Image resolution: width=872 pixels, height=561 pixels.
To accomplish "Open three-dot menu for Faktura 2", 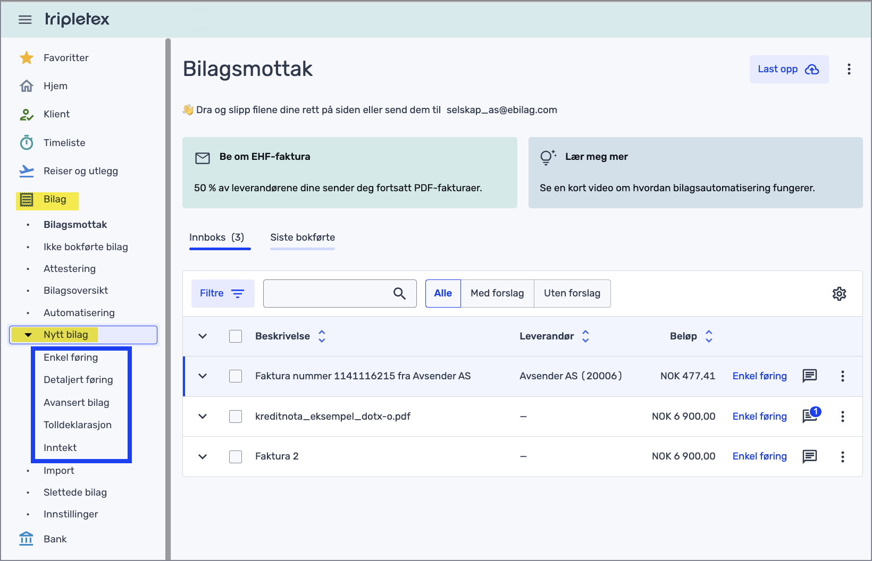I will click(x=842, y=457).
